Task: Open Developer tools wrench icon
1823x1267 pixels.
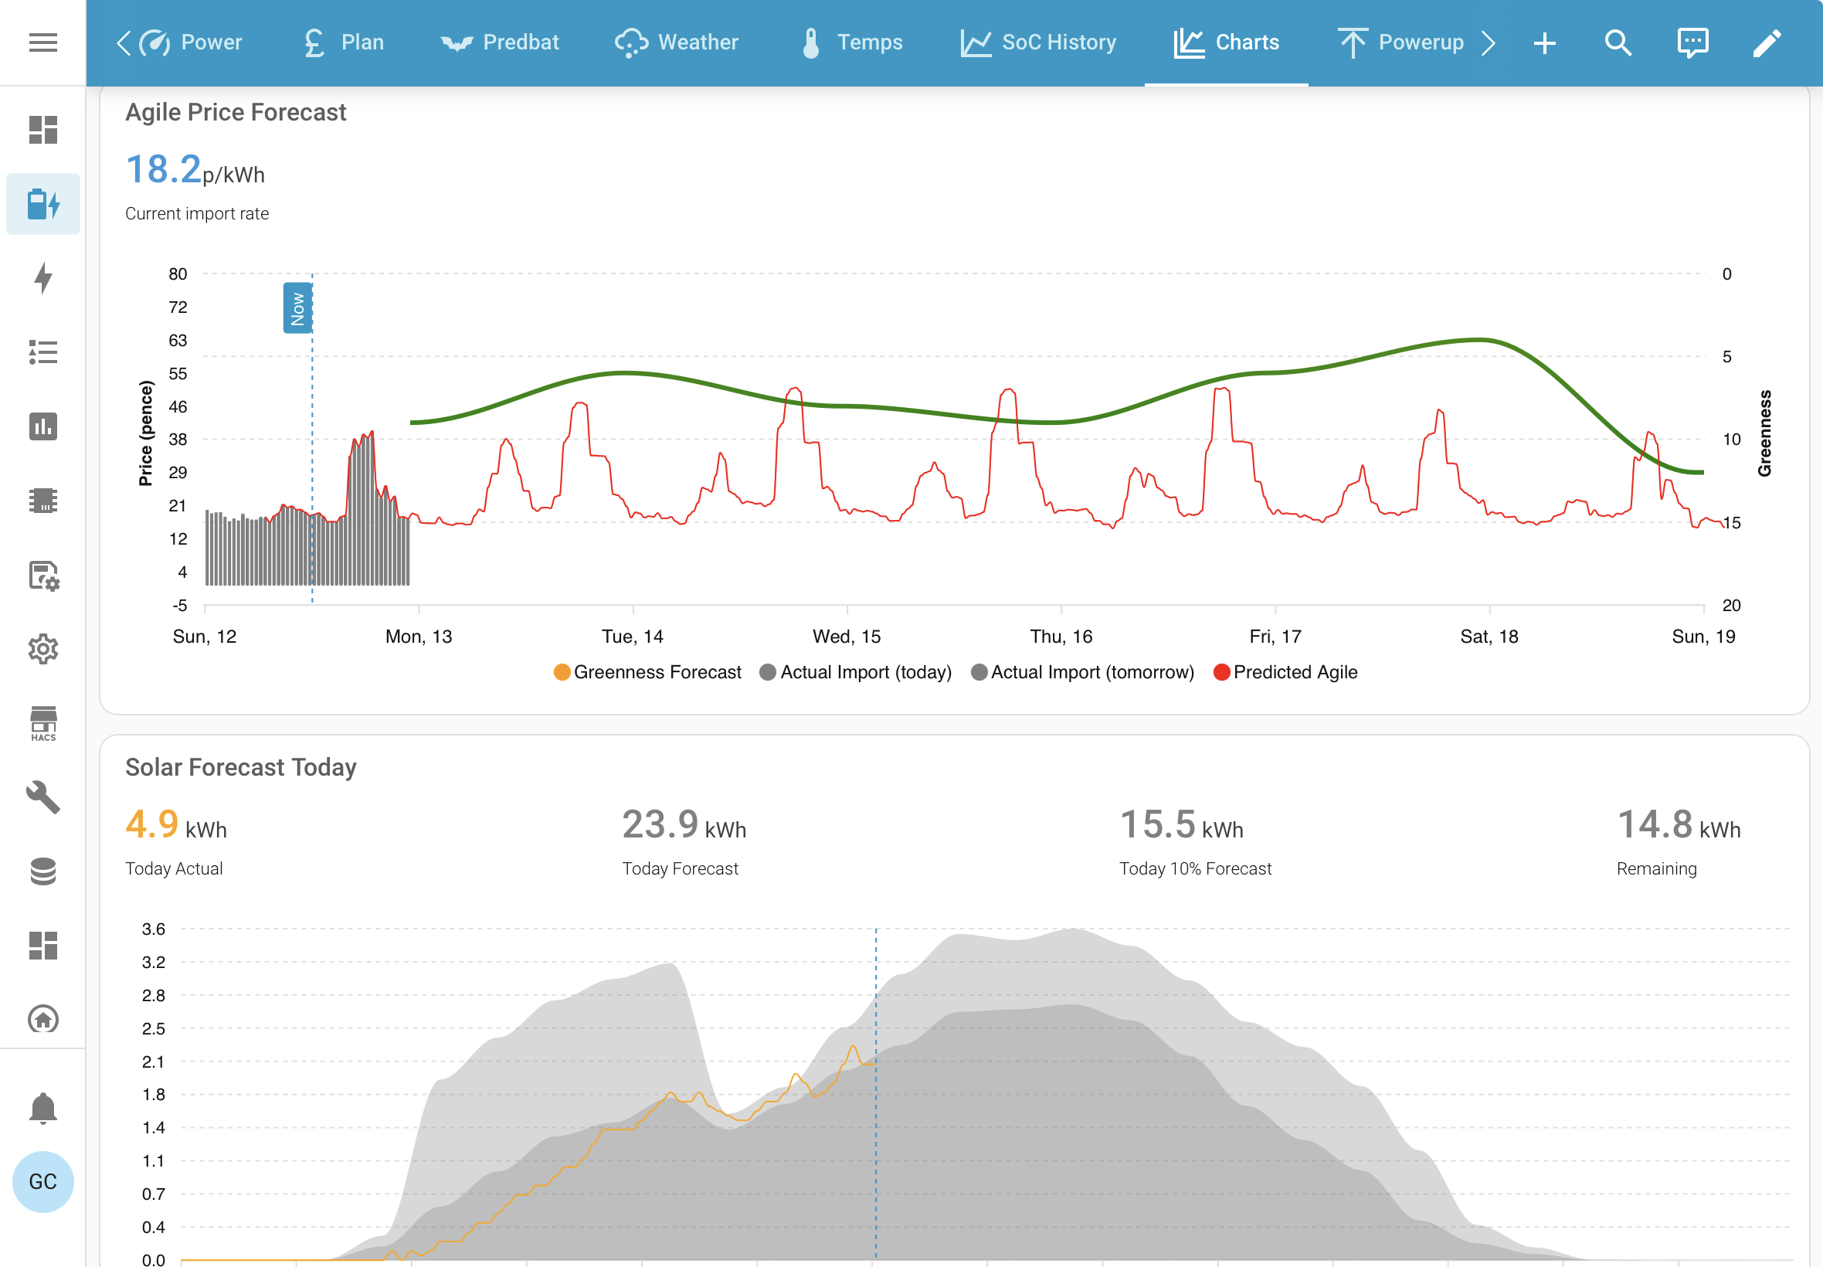Action: point(42,797)
